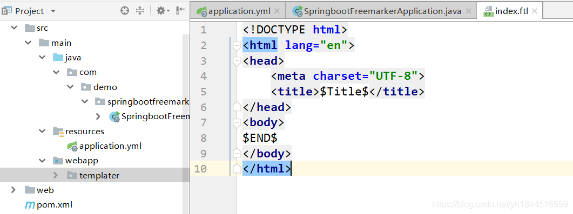Viewport: 573px width, 214px height.
Task: Select the webapp folder label
Action: 82,161
